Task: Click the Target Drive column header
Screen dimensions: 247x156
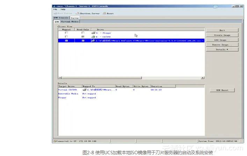Action: 70,86
